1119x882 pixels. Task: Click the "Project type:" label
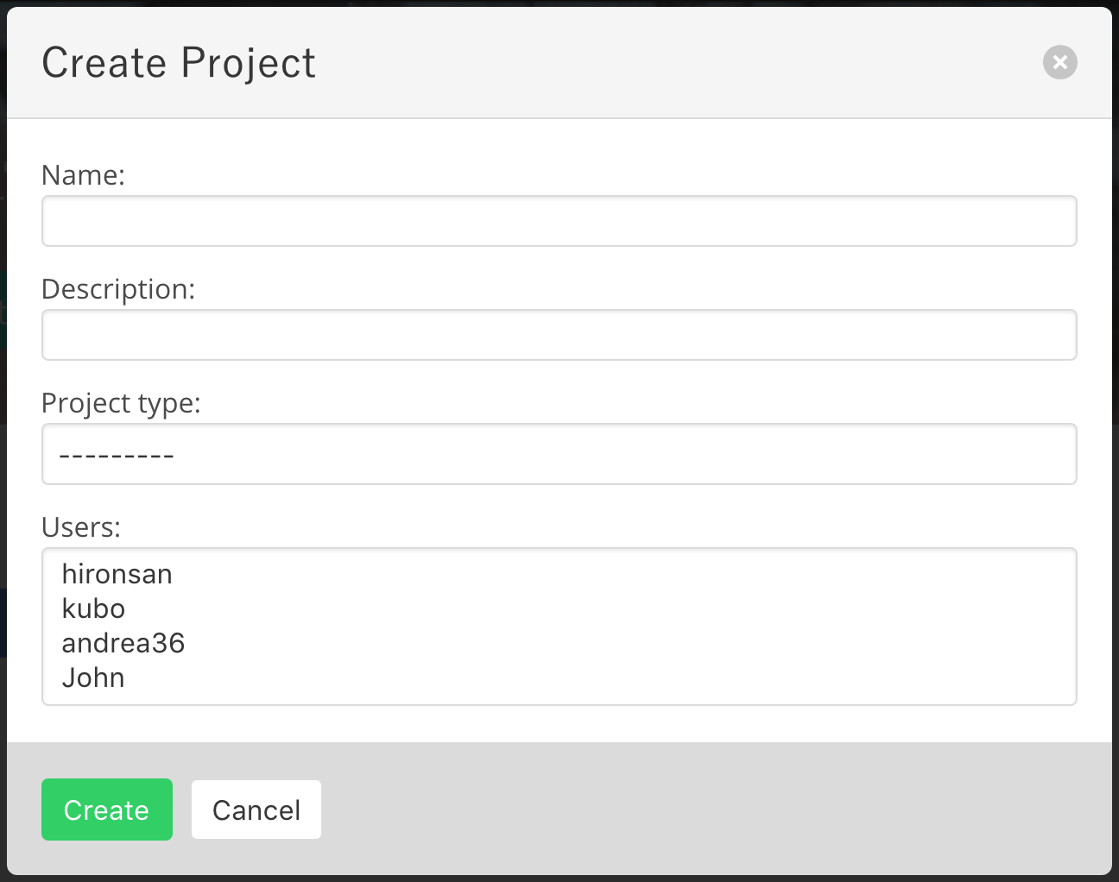(121, 403)
